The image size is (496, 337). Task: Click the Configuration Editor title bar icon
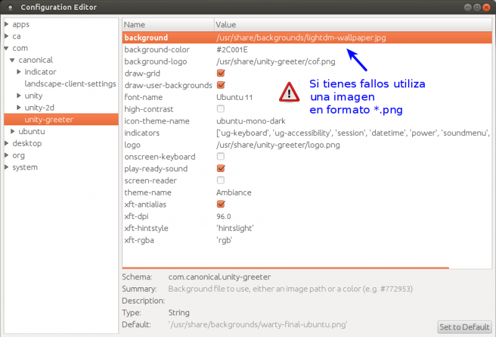point(9,7)
